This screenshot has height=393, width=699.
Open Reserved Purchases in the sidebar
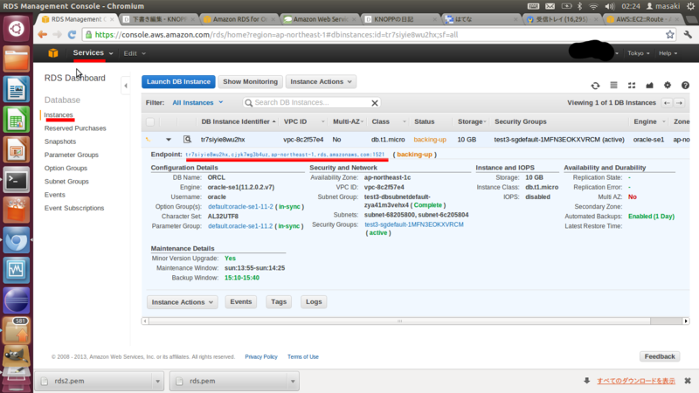click(x=75, y=128)
